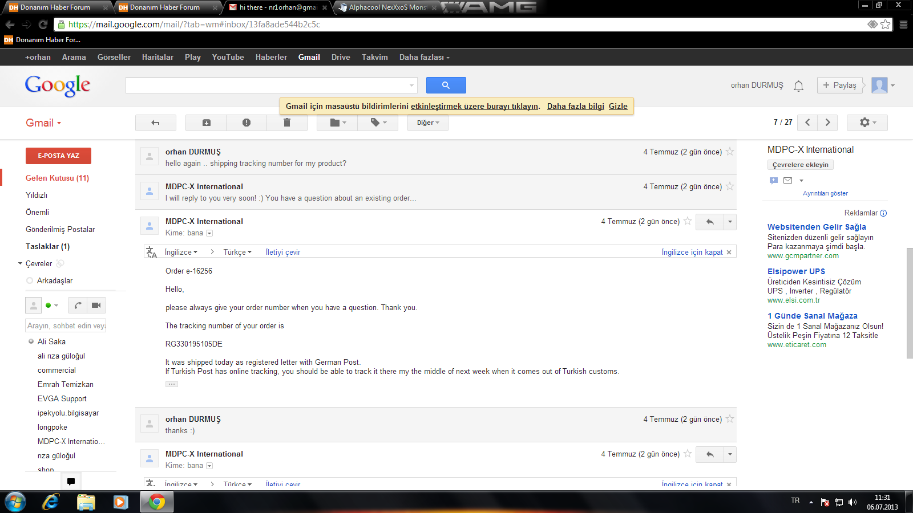
Task: Choose source language İngilizce dropdown
Action: click(181, 252)
